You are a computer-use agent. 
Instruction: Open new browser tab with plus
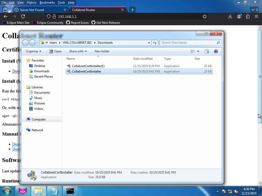[132, 10]
